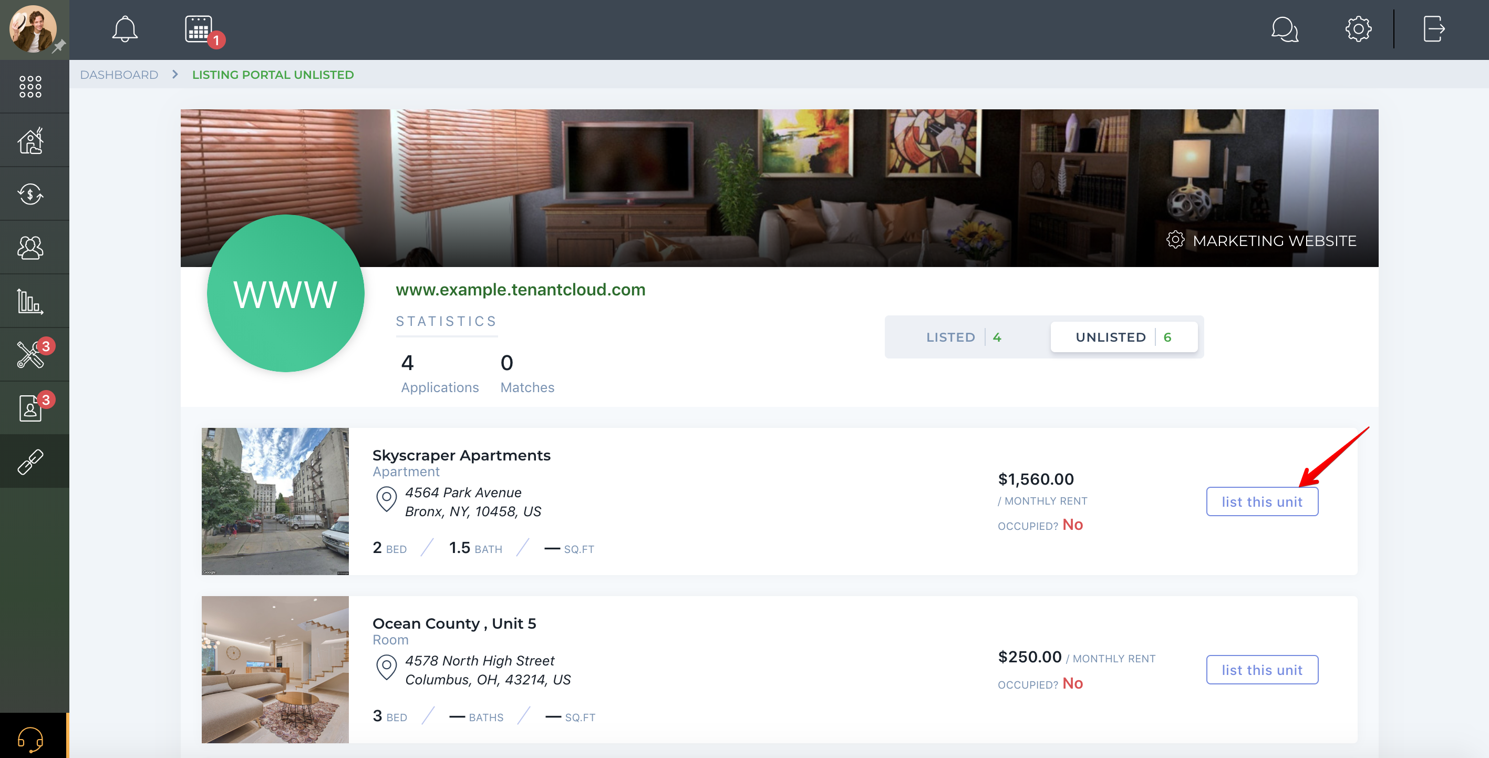Viewport: 1489px width, 758px height.
Task: Open the accounting dollar icon in sidebar
Action: tap(30, 193)
